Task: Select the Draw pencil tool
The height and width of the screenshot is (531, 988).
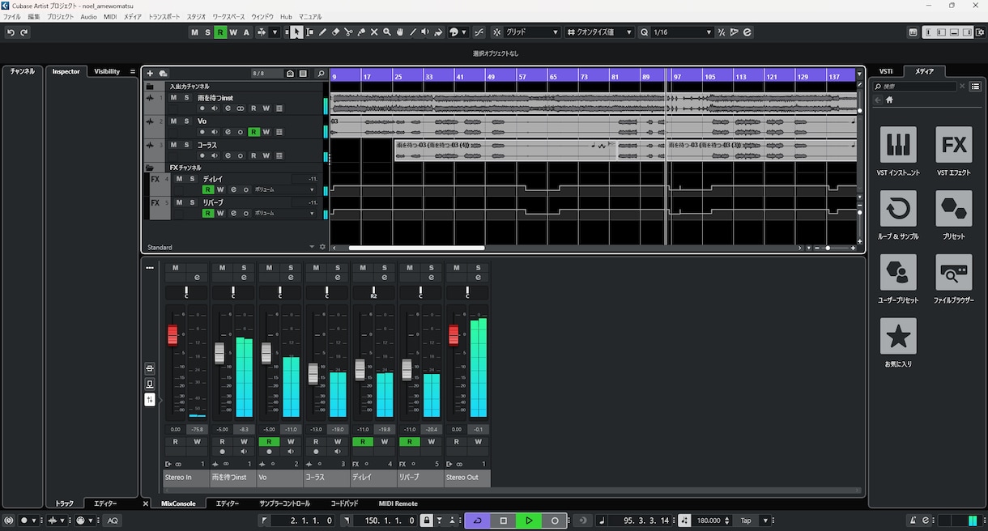Action: click(323, 32)
